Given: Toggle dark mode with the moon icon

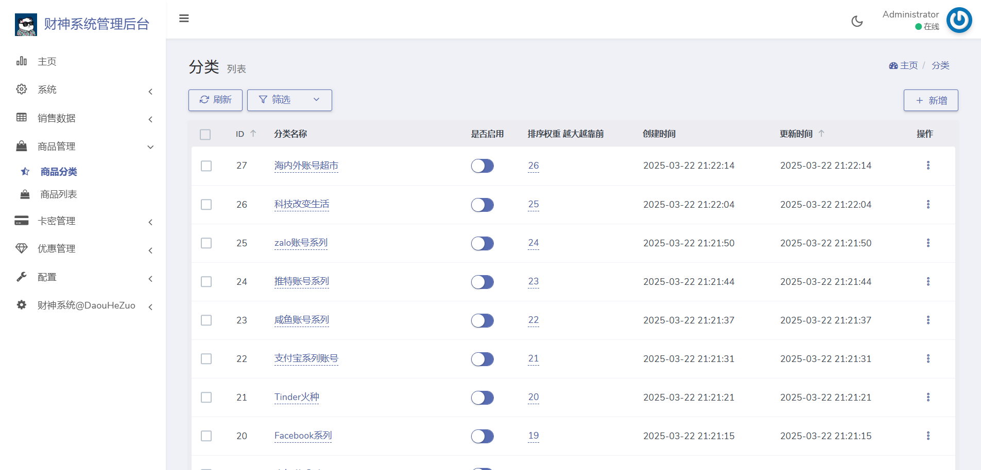Looking at the screenshot, I should coord(857,21).
